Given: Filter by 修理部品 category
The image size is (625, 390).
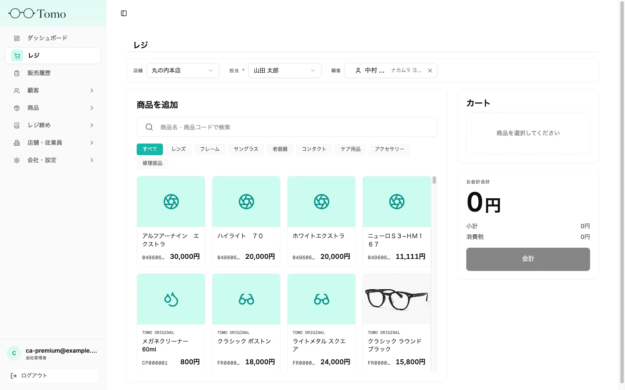Looking at the screenshot, I should (153, 163).
